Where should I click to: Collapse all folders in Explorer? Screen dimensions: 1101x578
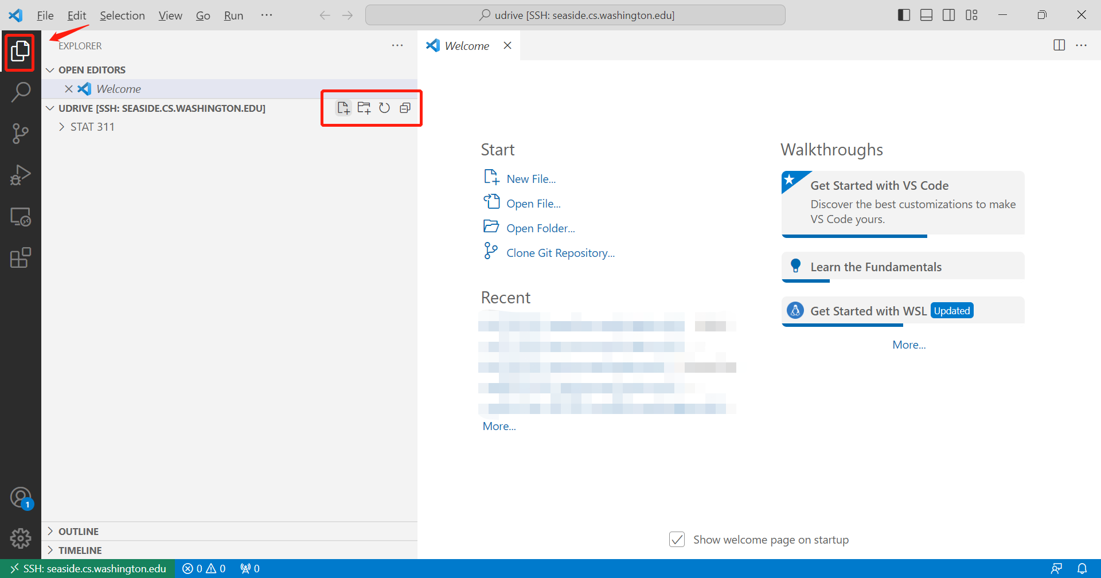click(x=405, y=108)
